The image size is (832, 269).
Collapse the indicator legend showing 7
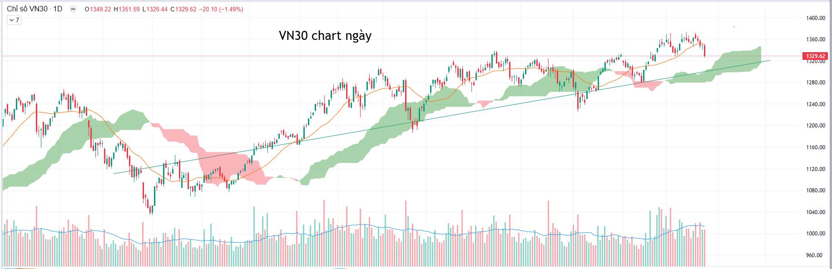click(14, 20)
